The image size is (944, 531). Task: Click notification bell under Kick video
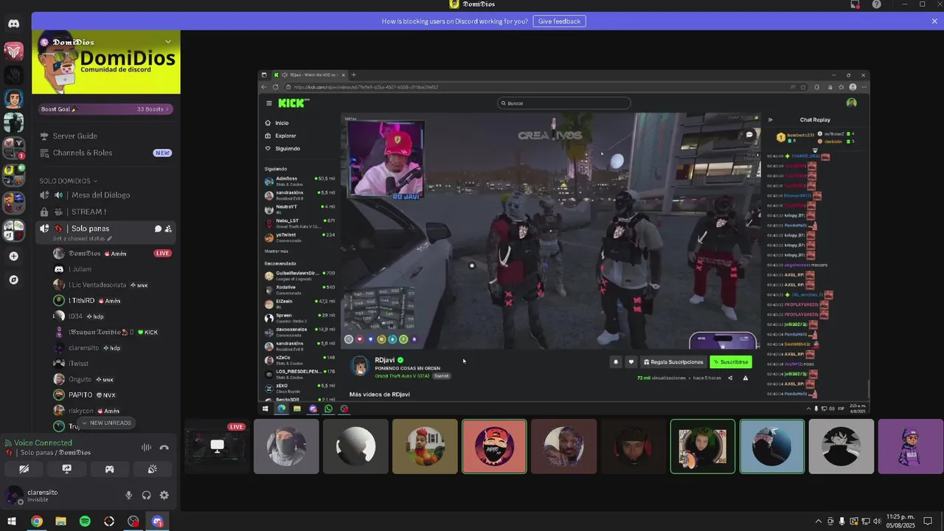click(616, 362)
